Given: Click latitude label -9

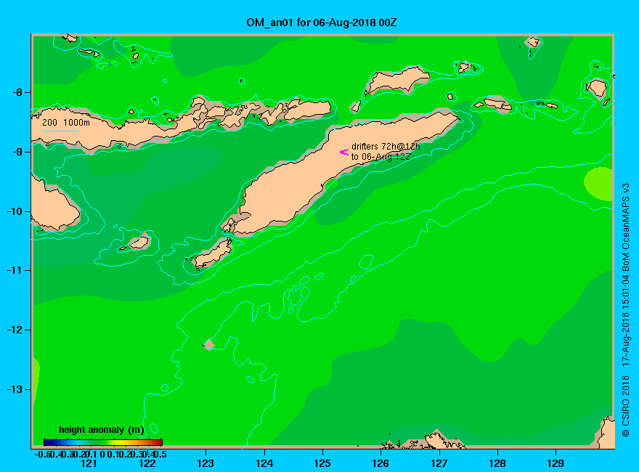Looking at the screenshot, I should click(x=17, y=152).
